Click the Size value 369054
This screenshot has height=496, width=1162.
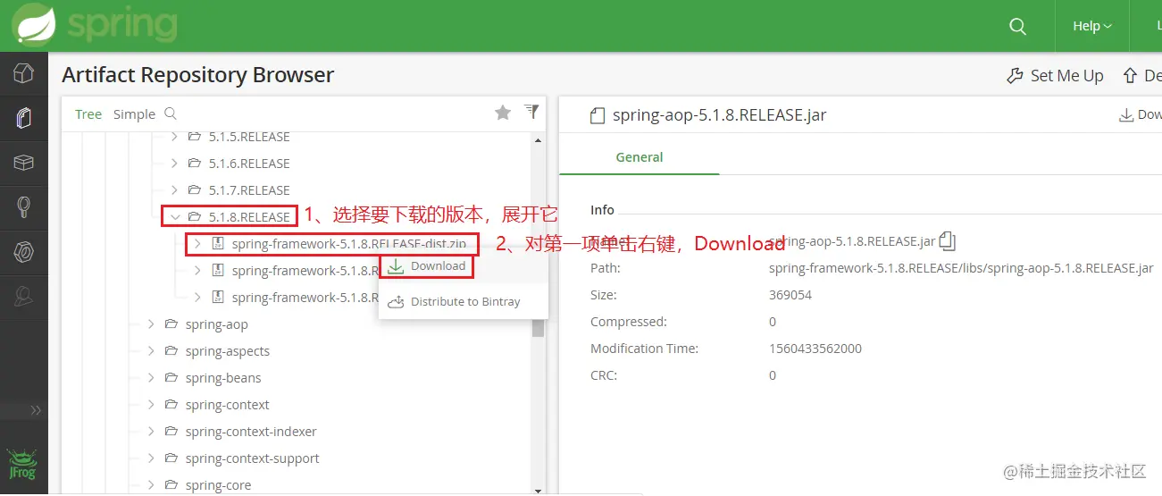(x=790, y=295)
